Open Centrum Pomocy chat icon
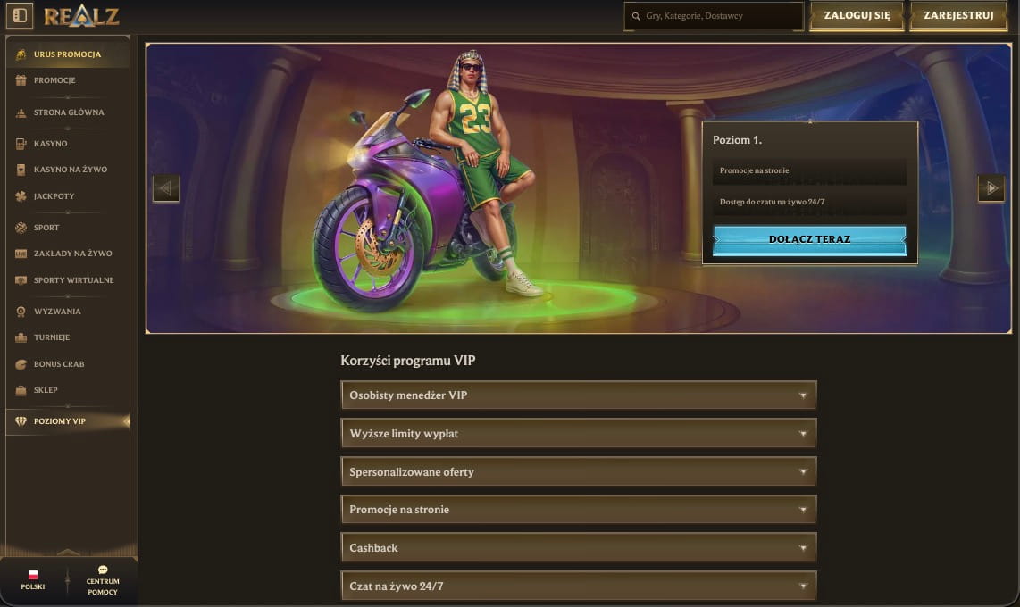This screenshot has width=1020, height=607. [103, 570]
